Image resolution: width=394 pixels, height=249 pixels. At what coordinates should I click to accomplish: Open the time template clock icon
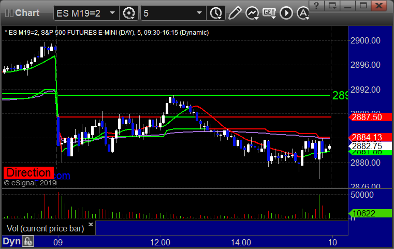[216, 13]
